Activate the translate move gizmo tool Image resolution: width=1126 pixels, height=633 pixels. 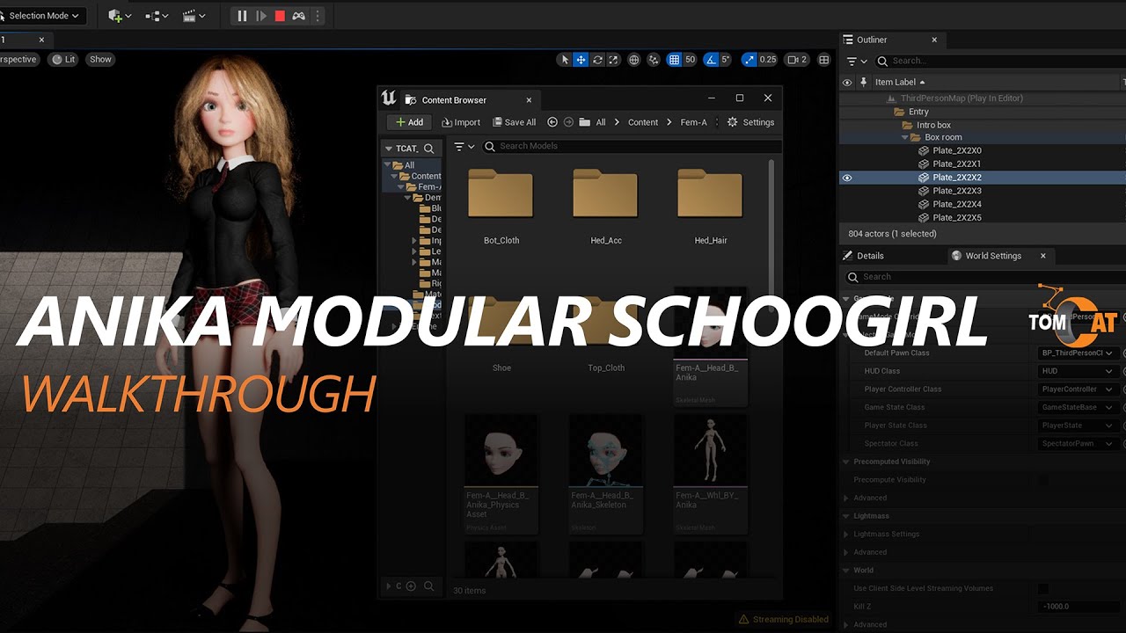click(581, 60)
